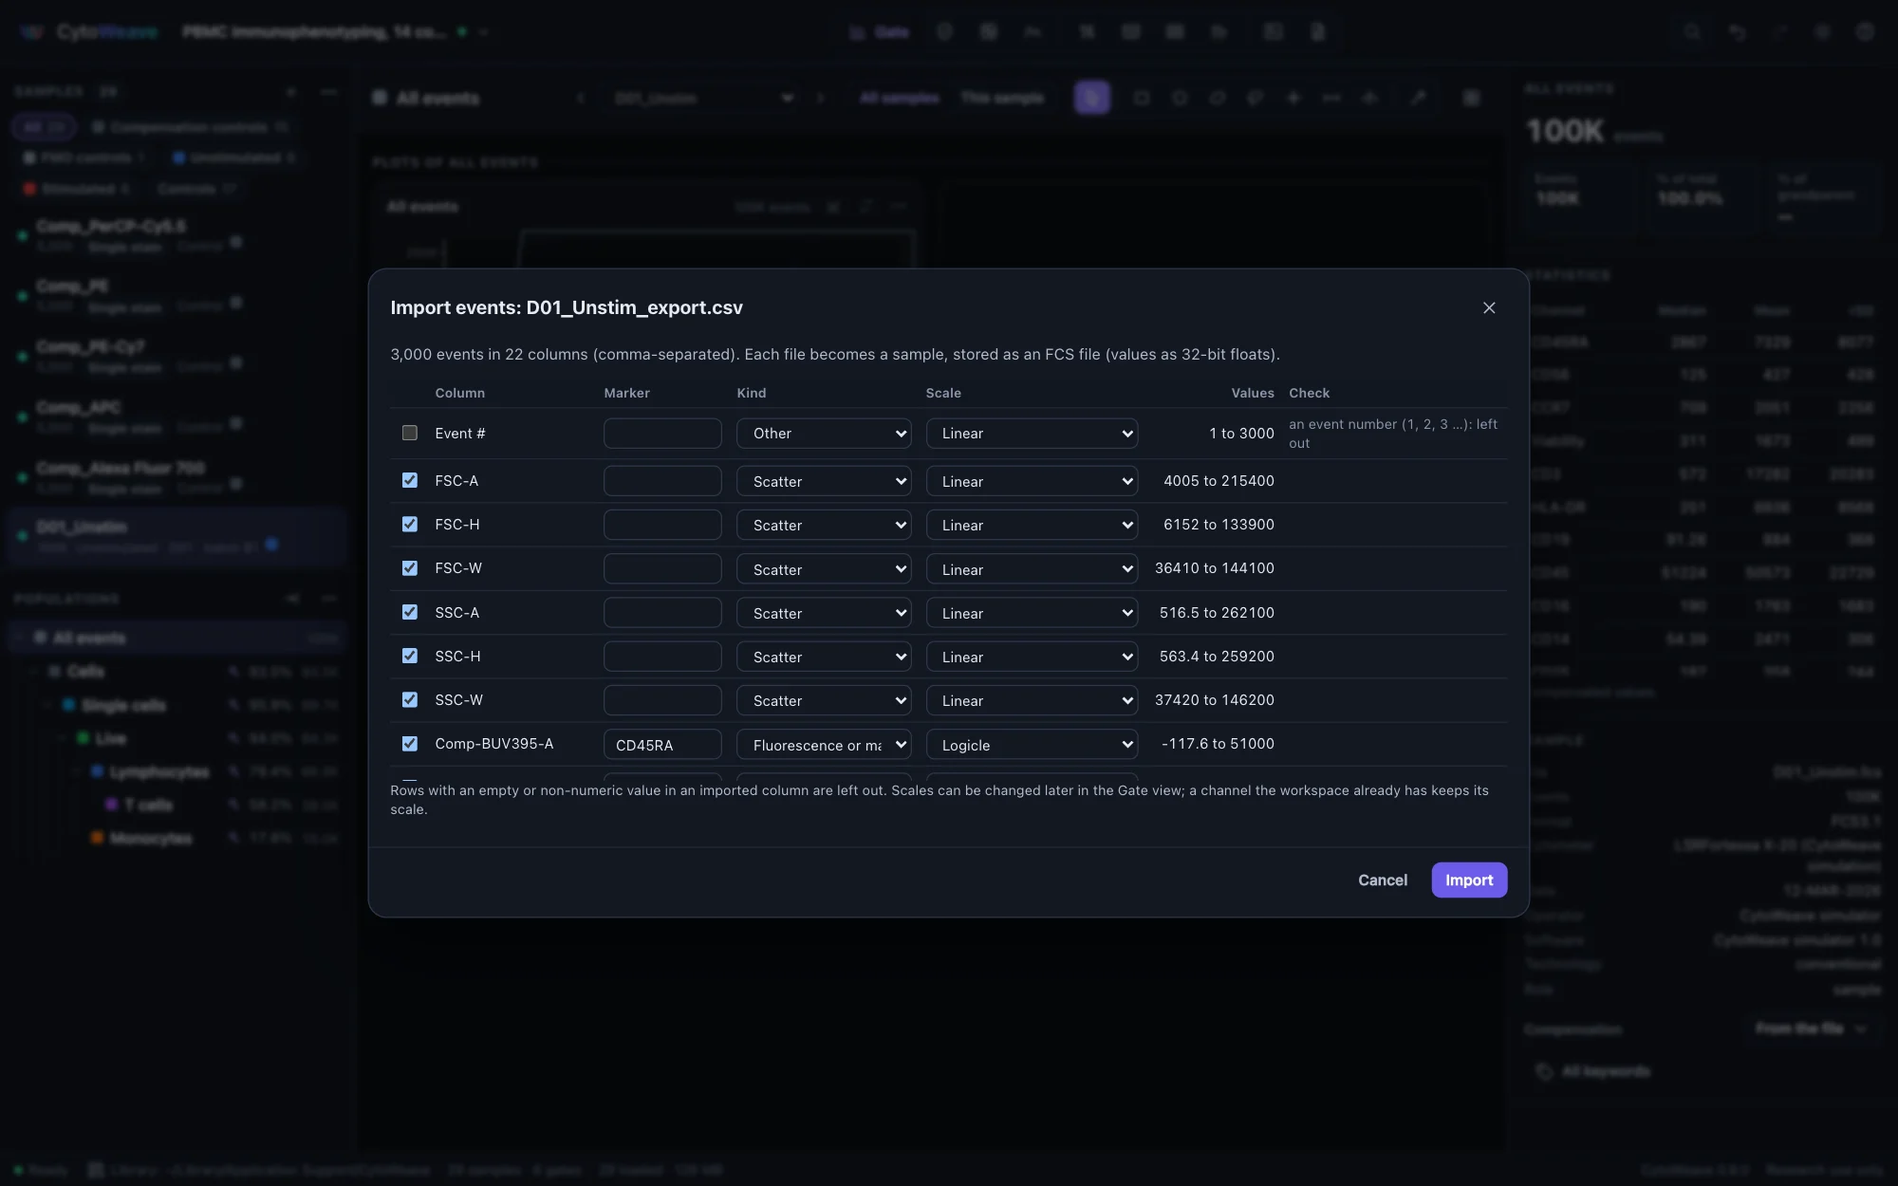Viewport: 1898px width, 1186px height.
Task: Click the 'Event #' column name
Action: (x=460, y=433)
